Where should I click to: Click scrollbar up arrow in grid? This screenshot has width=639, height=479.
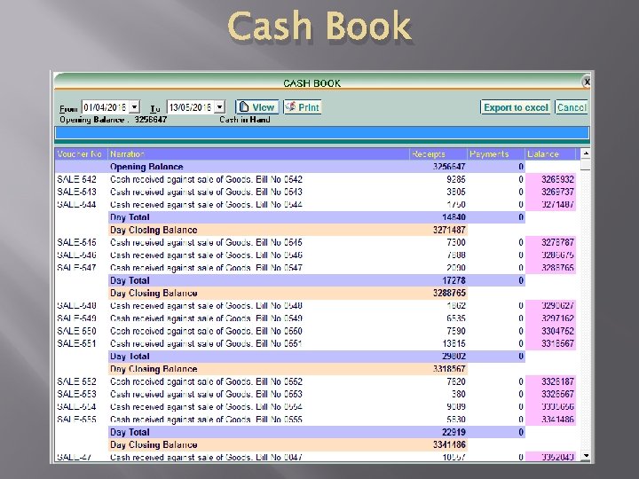point(585,153)
